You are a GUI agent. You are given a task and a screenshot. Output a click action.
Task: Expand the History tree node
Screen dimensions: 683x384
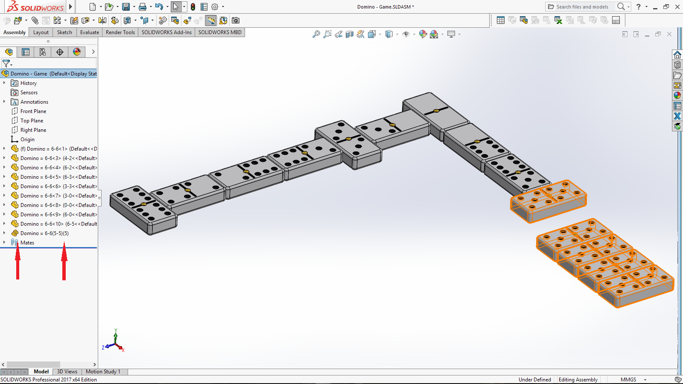4,83
